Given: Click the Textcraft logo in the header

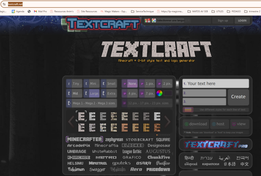Looking at the screenshot, I should [103, 24].
